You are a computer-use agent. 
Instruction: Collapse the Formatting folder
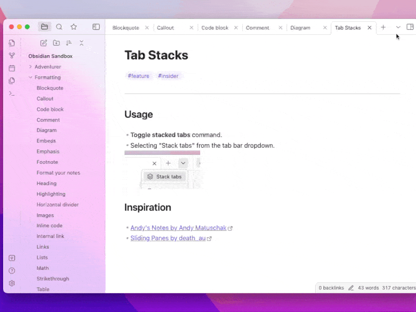(x=47, y=77)
